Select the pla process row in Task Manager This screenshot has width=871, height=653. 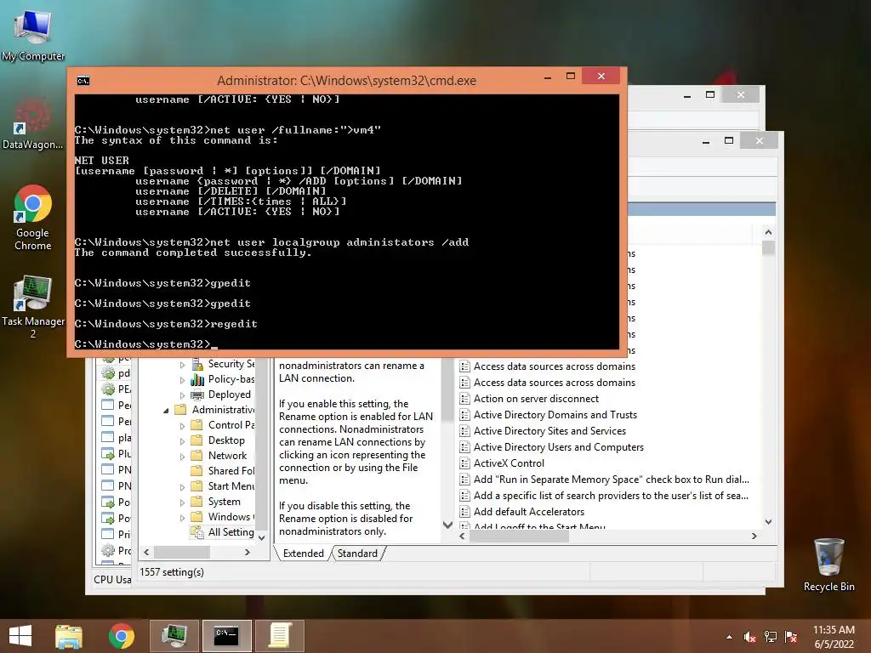pyautogui.click(x=117, y=438)
